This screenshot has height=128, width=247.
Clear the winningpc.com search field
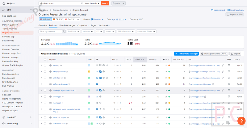click(x=82, y=3)
